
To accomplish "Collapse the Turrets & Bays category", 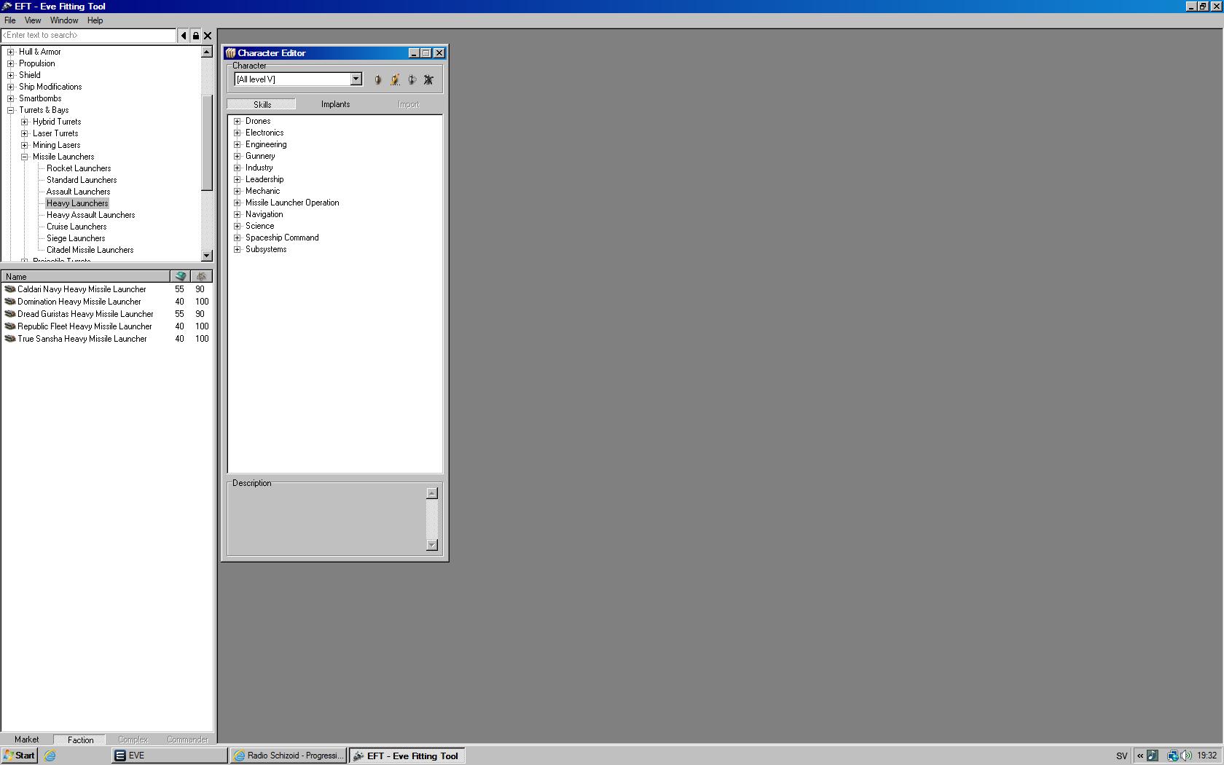I will (10, 110).
